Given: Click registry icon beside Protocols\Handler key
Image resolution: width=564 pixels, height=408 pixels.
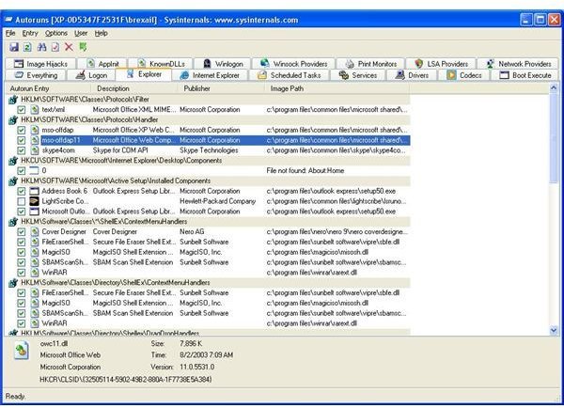Looking at the screenshot, I should pos(13,119).
